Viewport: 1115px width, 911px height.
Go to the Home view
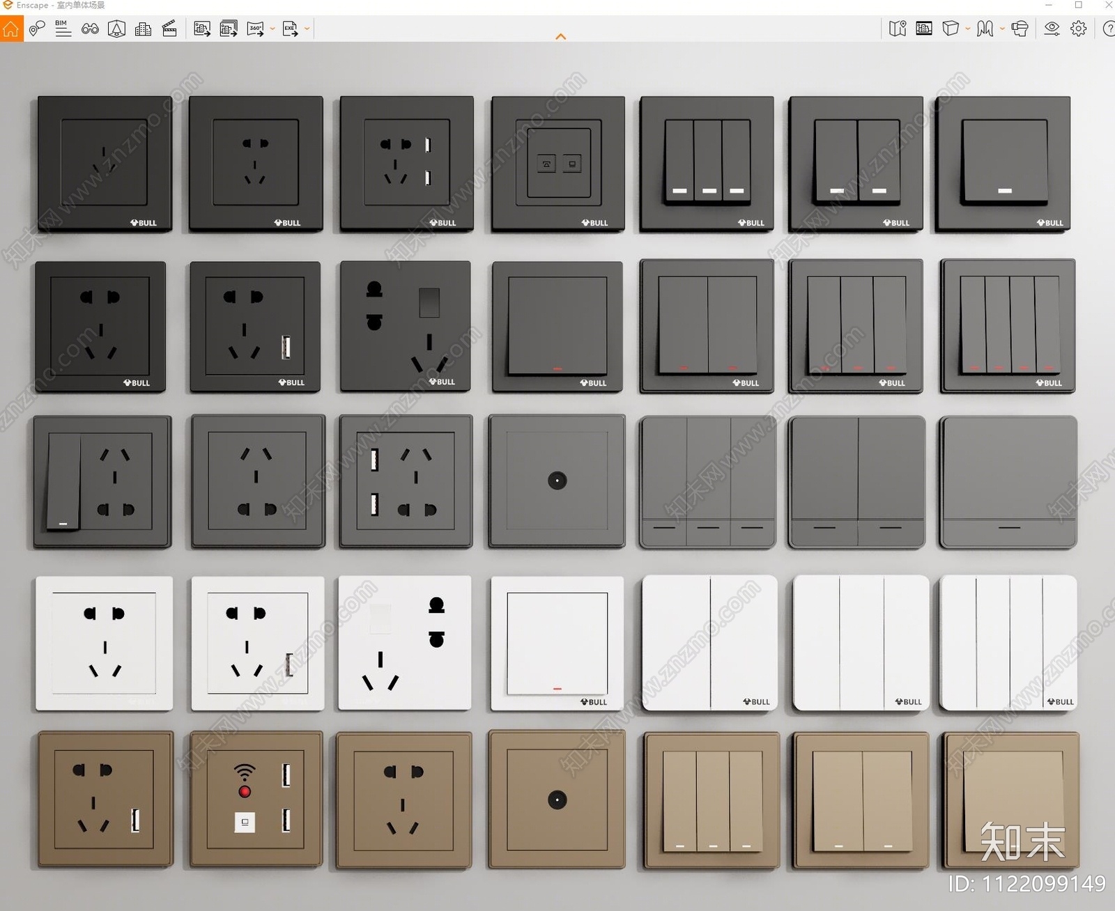point(11,29)
